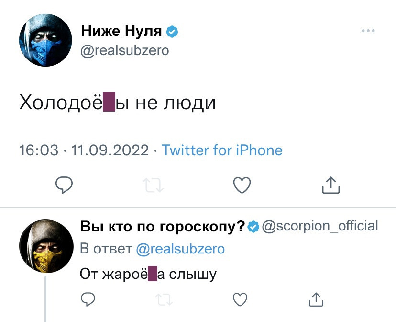The width and height of the screenshot is (396, 322).
Task: Share the reply from @scorpion_official
Action: [x=316, y=300]
